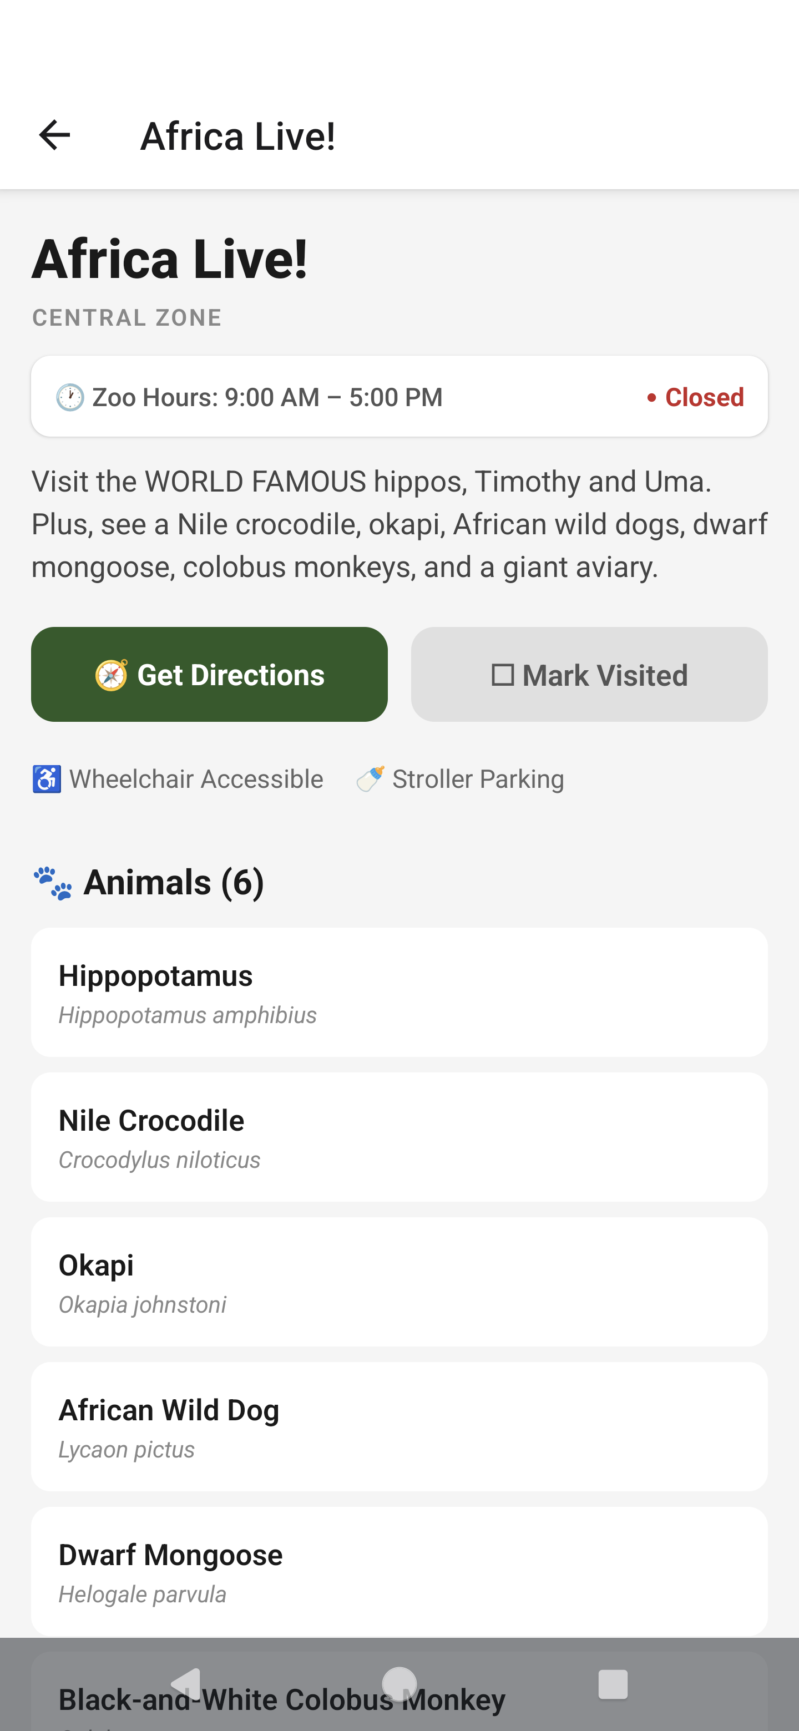Open the African Wild Dog entry

(x=399, y=1426)
